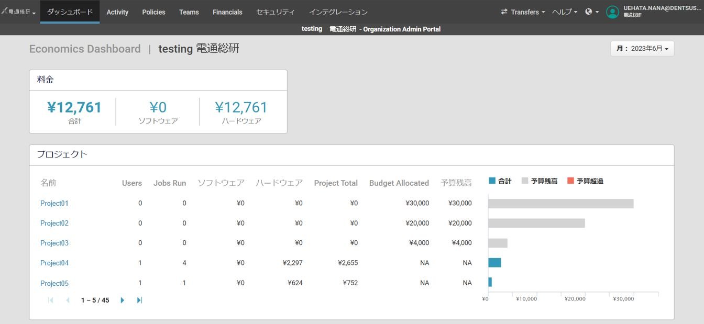Open the UEHATA.NANA user avatar icon
The image size is (704, 324).
613,12
